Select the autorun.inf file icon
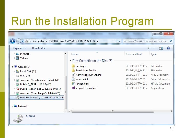 click(73, 79)
